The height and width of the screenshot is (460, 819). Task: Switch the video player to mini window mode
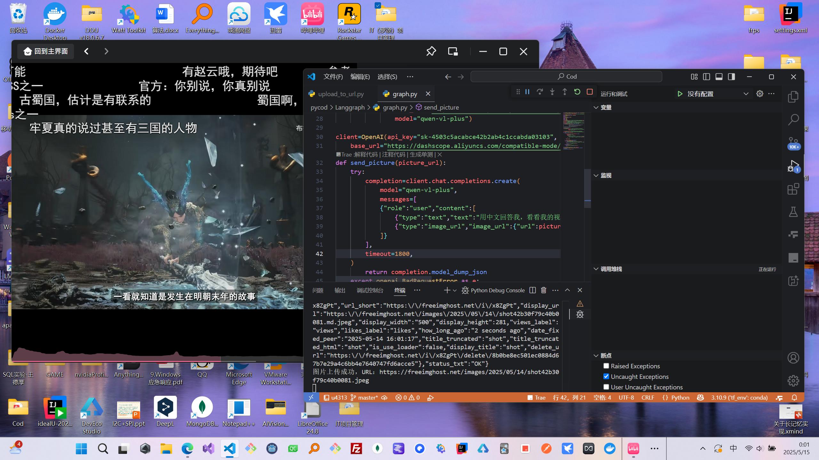click(453, 51)
